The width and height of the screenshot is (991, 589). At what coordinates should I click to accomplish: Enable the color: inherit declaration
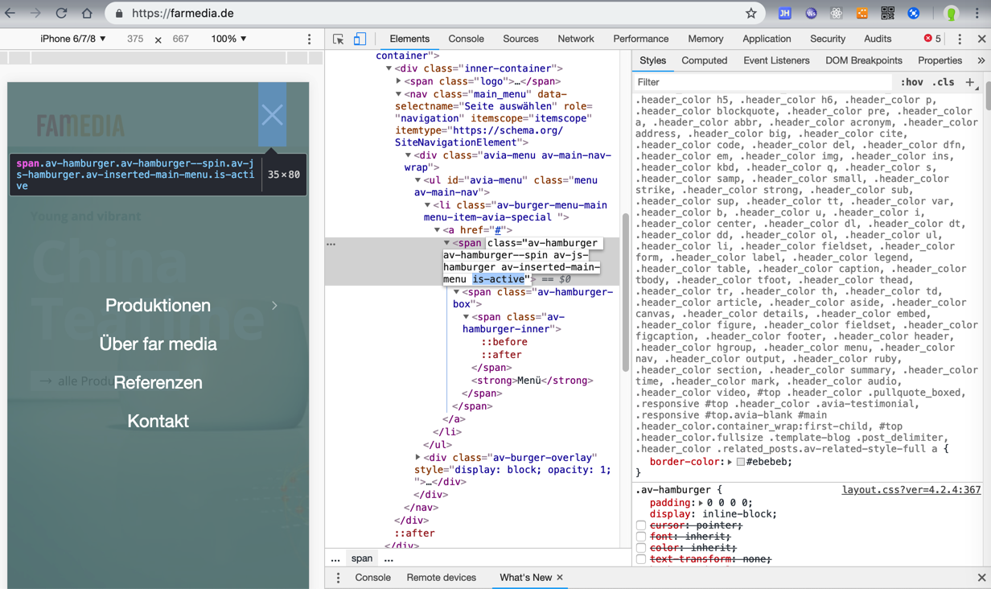pos(641,548)
